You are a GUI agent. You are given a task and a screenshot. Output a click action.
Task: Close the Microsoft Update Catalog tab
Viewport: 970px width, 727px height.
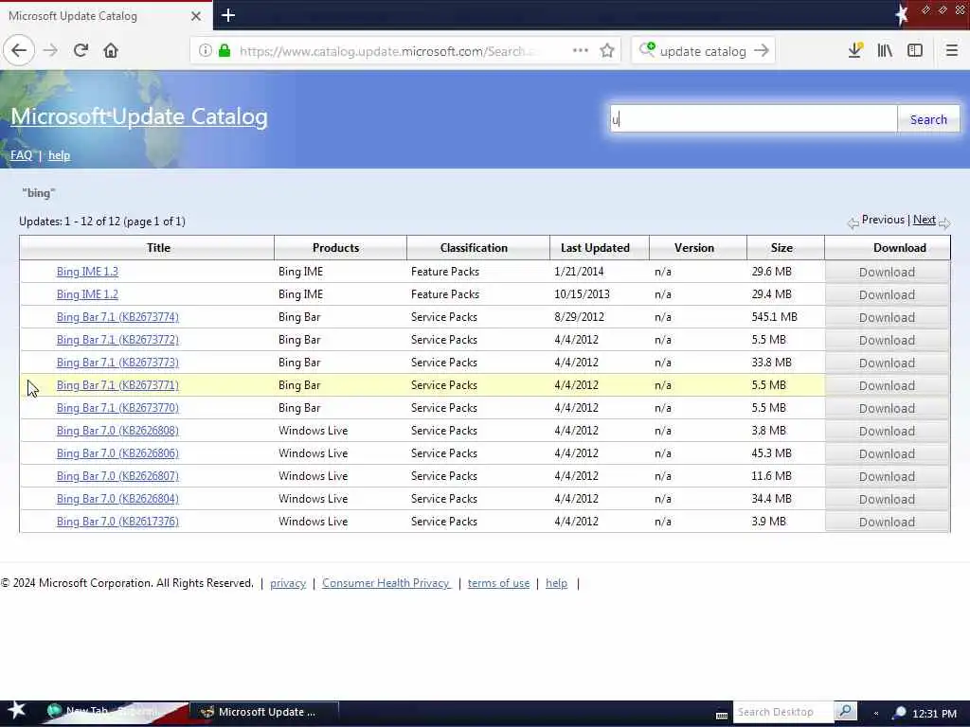[x=196, y=16]
